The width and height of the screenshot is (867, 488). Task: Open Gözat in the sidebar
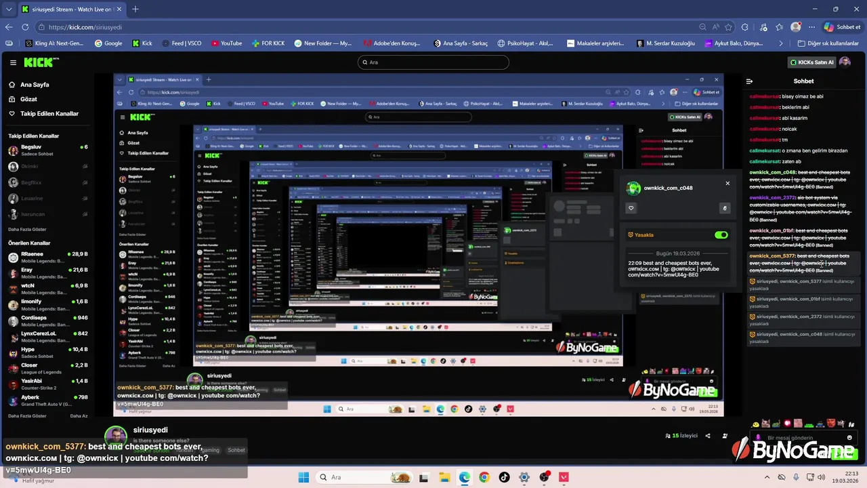pos(22,99)
